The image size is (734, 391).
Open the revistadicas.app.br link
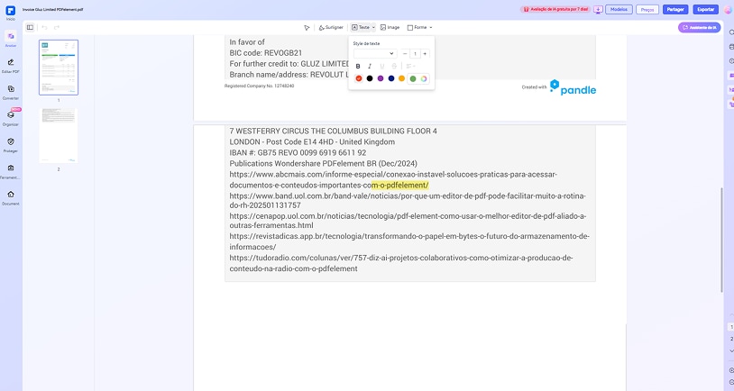pyautogui.click(x=409, y=241)
